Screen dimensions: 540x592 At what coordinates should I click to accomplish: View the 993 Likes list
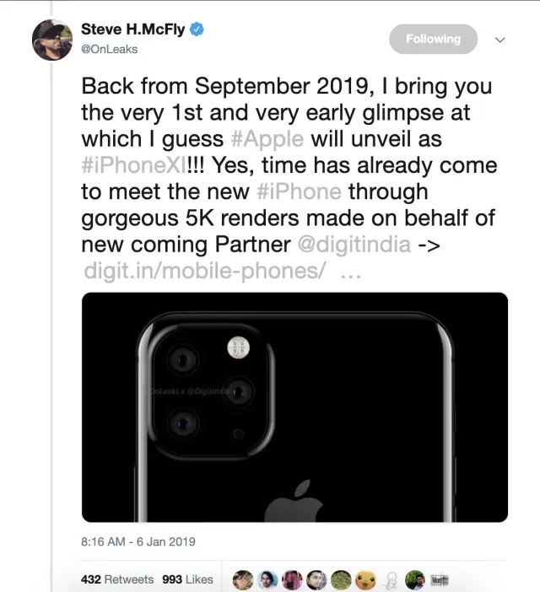(x=186, y=580)
